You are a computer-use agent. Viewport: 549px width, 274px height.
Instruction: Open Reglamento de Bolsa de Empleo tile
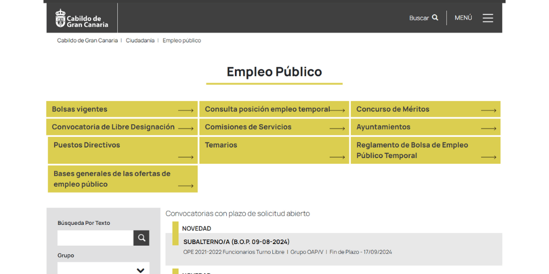(x=425, y=150)
